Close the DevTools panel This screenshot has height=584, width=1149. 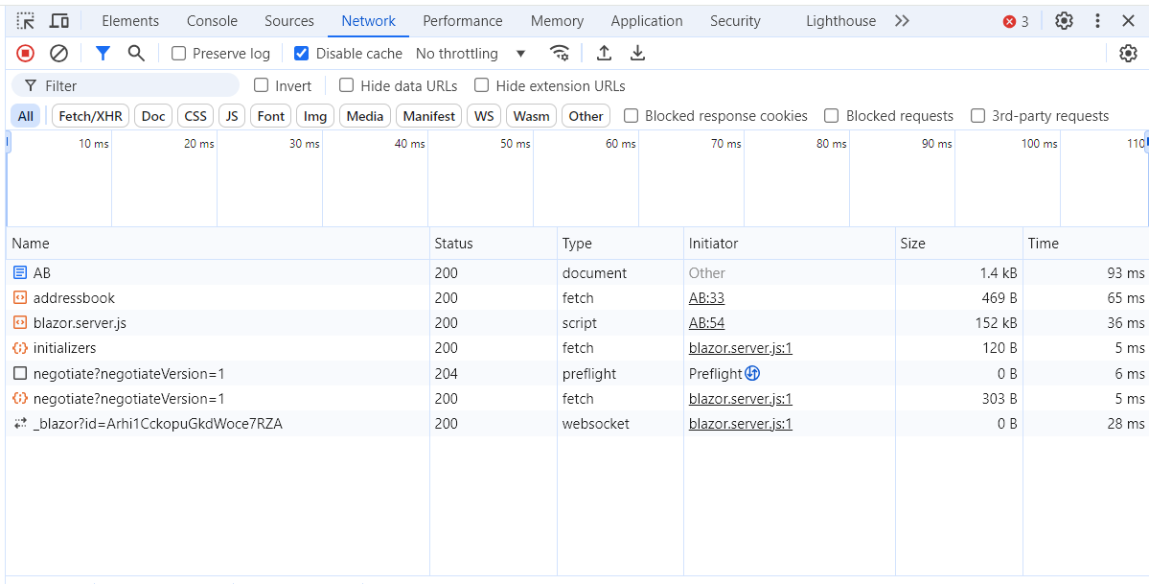point(1129,21)
